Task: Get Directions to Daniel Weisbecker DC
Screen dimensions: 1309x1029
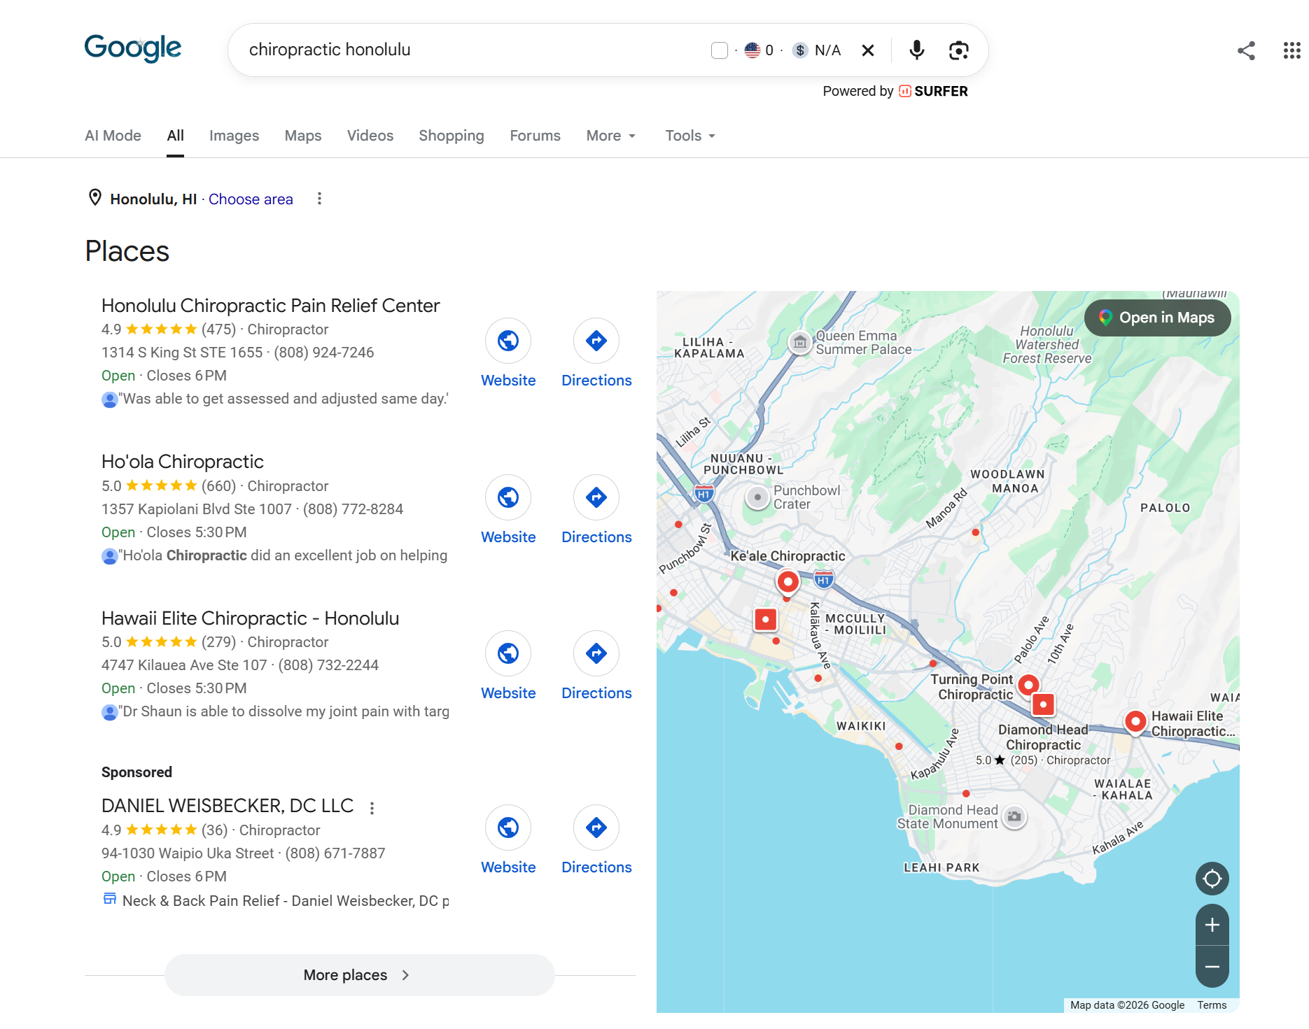Action: 596,828
